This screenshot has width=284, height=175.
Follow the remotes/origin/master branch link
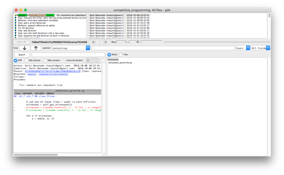(x=54, y=74)
